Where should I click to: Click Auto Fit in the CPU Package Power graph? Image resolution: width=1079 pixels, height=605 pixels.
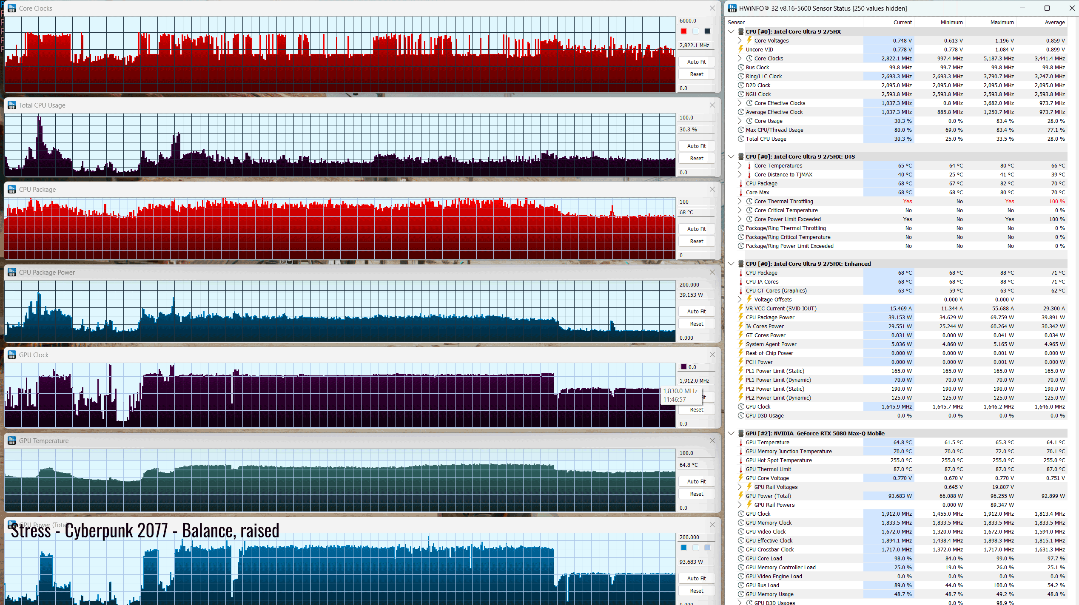[697, 311]
